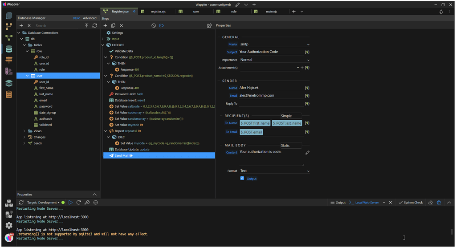Open the main.ejs tab
Screen dimensions: 456x248
[271, 12]
